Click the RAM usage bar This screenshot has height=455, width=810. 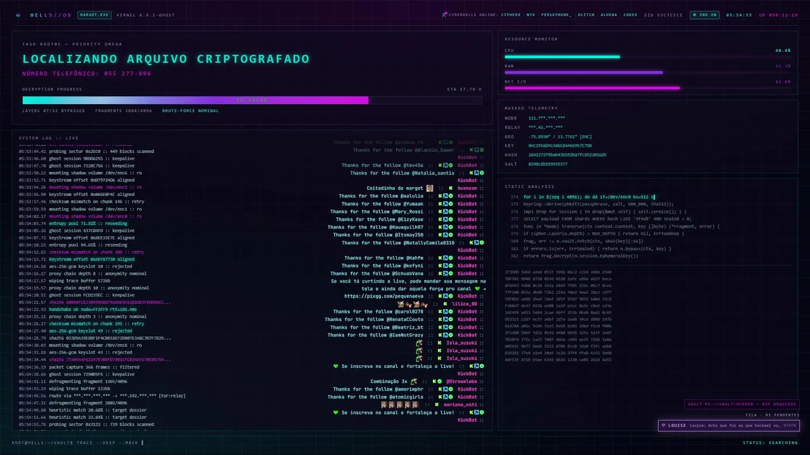pos(647,72)
